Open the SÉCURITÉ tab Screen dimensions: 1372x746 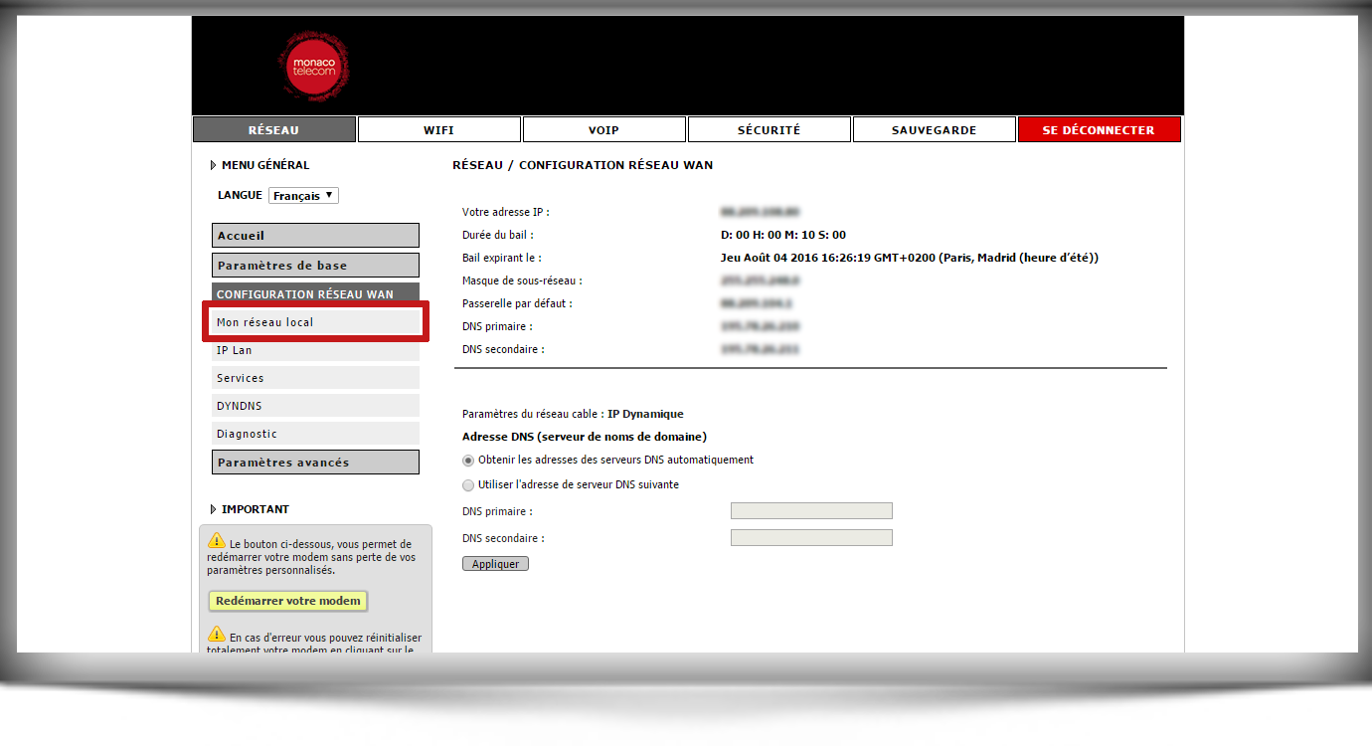click(x=770, y=129)
